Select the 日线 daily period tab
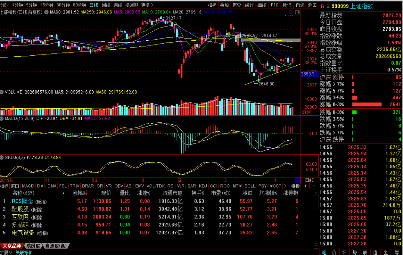The height and width of the screenshot is (255, 403). click(94, 5)
